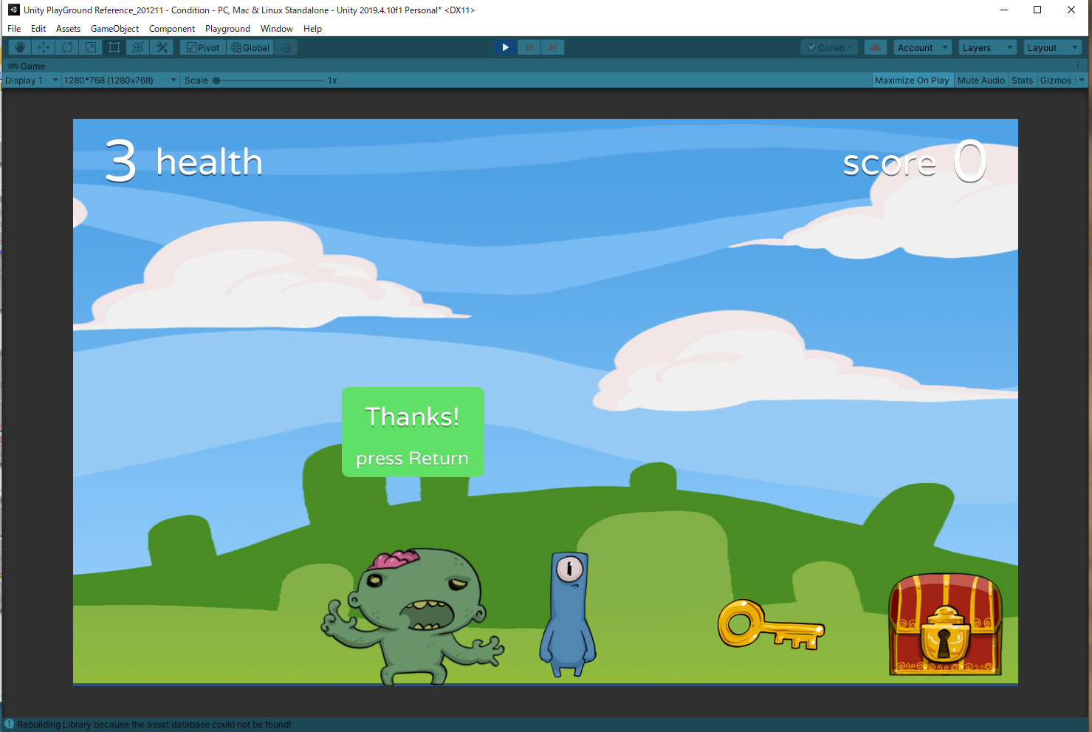
Task: Select the Rect tool
Action: [114, 47]
